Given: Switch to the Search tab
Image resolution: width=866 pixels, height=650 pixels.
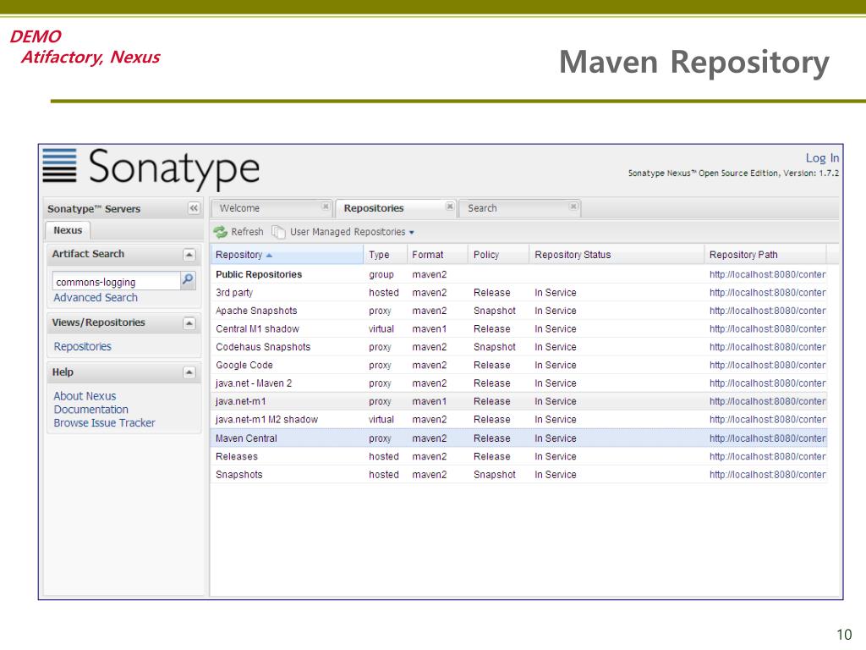Looking at the screenshot, I should [519, 208].
